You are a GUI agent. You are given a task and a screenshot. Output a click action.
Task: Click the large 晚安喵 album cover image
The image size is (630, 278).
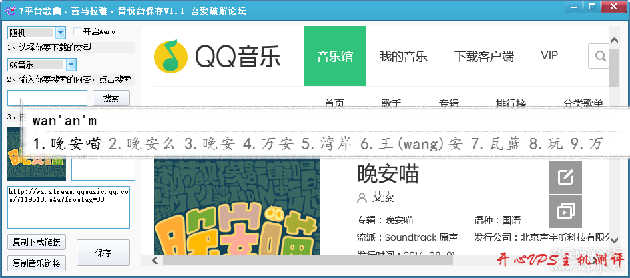237,207
